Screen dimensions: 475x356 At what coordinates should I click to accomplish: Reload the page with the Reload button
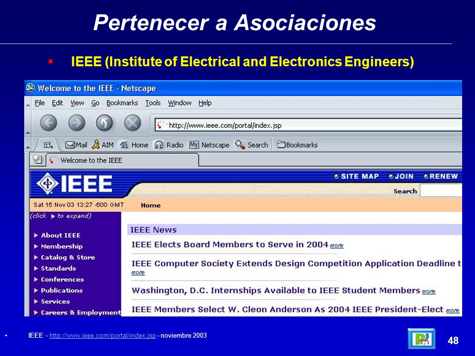pyautogui.click(x=104, y=123)
